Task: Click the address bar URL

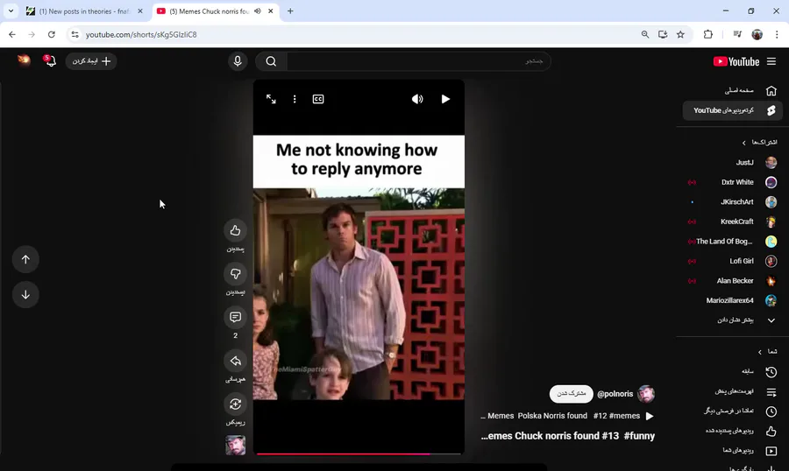Action: click(141, 35)
